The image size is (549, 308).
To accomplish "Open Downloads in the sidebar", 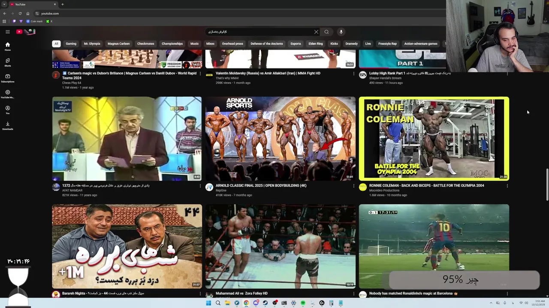I will [x=7, y=126].
